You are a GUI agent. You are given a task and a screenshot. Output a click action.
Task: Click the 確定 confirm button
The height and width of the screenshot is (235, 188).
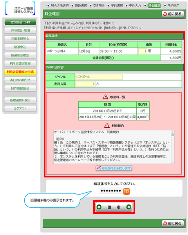pos(114,207)
